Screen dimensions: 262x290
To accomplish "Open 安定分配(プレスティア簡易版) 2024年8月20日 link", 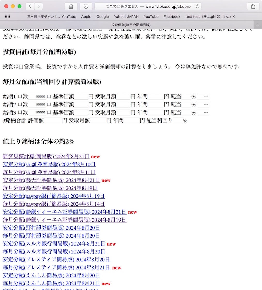I will (x=57, y=260).
